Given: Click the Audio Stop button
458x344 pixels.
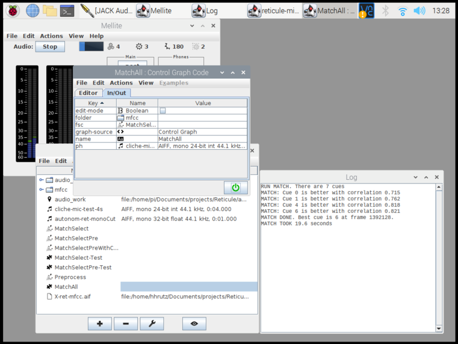Looking at the screenshot, I should 50,46.
